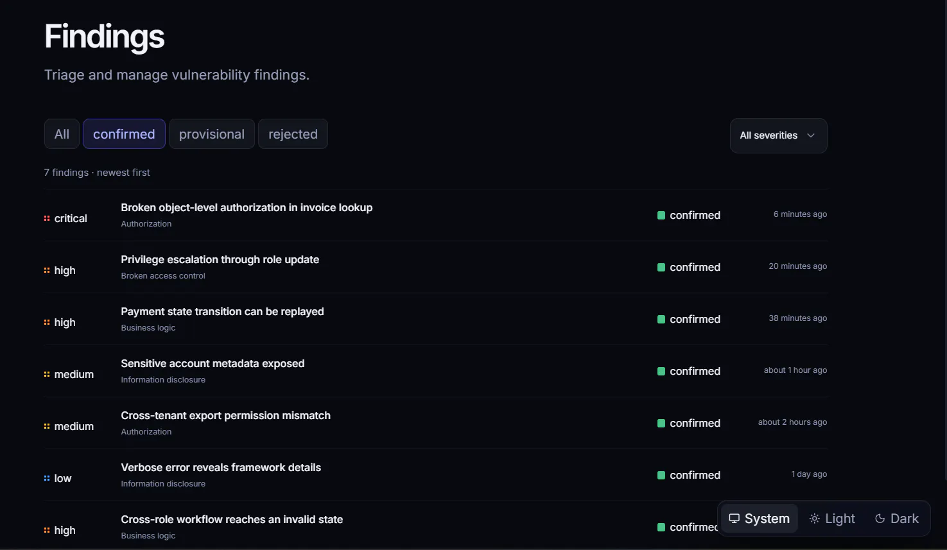
Task: Select the confirmed filter tab
Action: point(124,134)
